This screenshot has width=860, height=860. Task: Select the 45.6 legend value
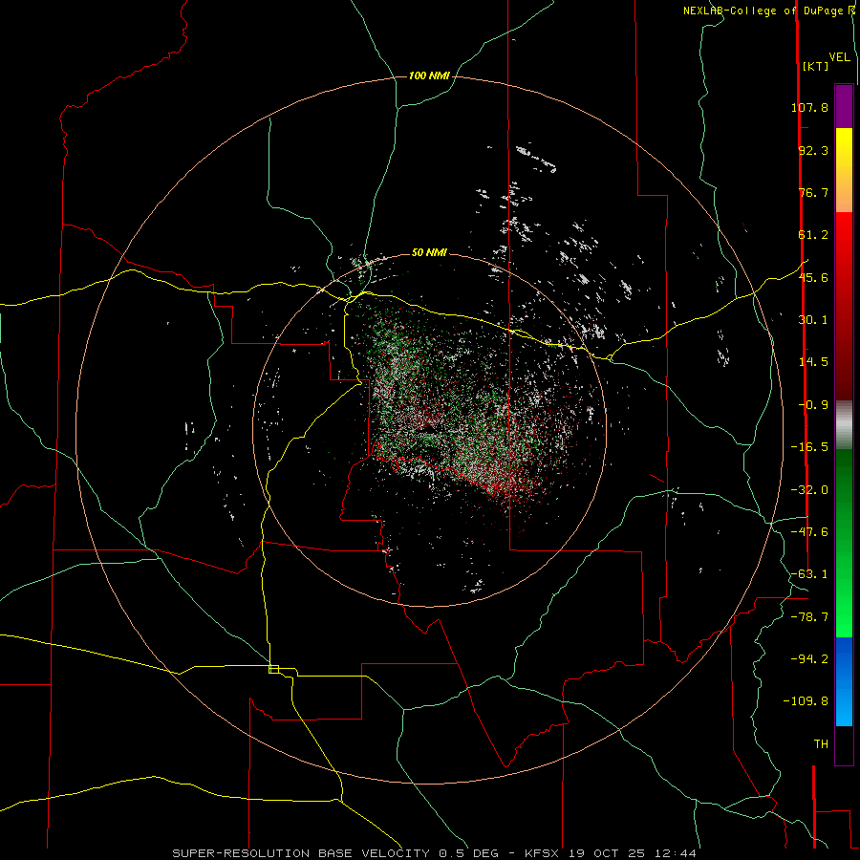813,277
